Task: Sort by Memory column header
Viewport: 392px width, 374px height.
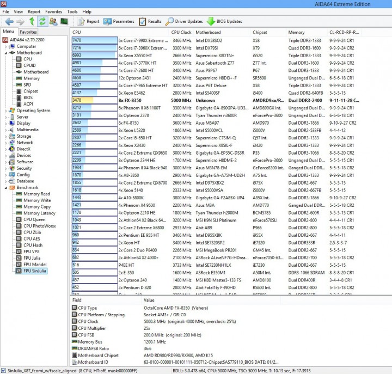Action: 307,32
